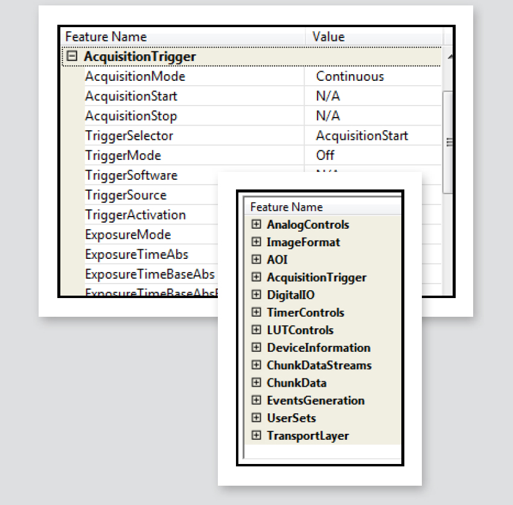Expand the DeviceInformation node

pyautogui.click(x=256, y=348)
